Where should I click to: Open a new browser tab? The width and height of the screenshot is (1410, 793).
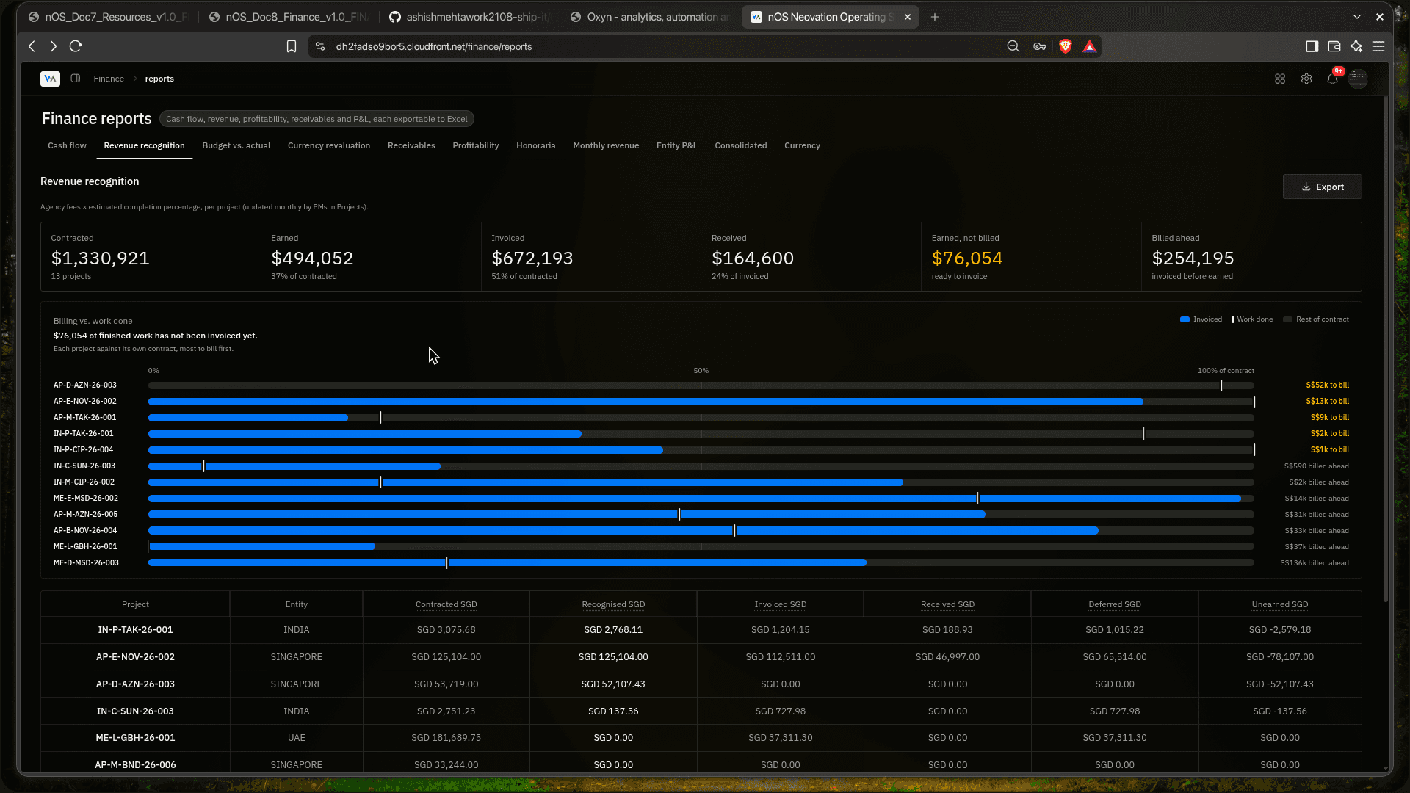(935, 17)
